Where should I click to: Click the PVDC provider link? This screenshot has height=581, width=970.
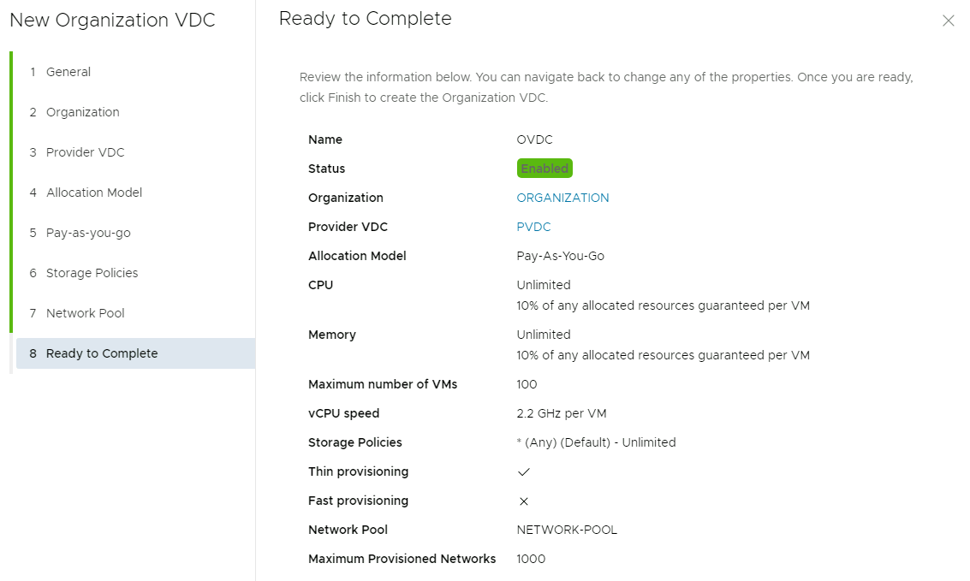(533, 227)
